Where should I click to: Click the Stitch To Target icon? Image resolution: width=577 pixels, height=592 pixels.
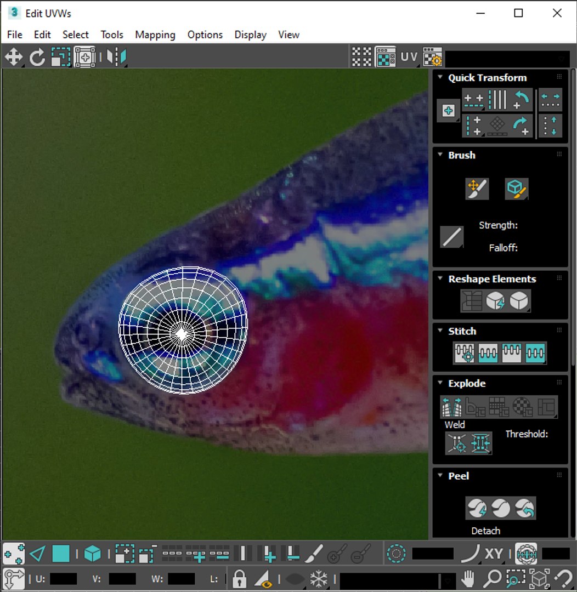tap(465, 353)
